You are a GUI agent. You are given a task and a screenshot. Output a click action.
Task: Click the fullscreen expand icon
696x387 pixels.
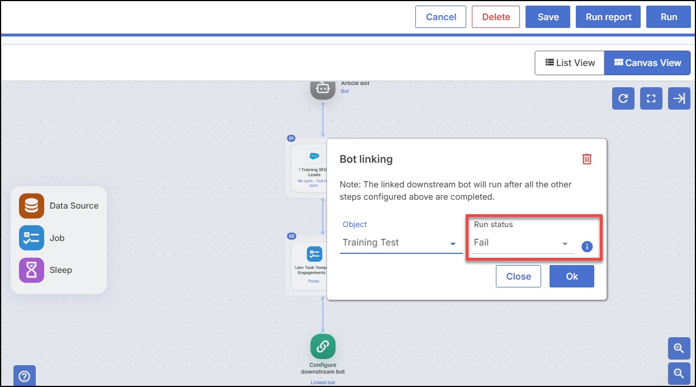651,98
